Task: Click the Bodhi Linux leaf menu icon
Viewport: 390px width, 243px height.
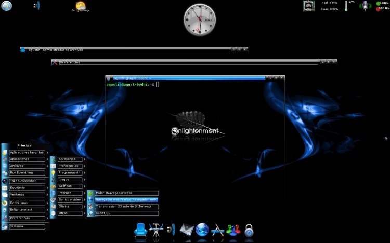Action: pos(5,203)
